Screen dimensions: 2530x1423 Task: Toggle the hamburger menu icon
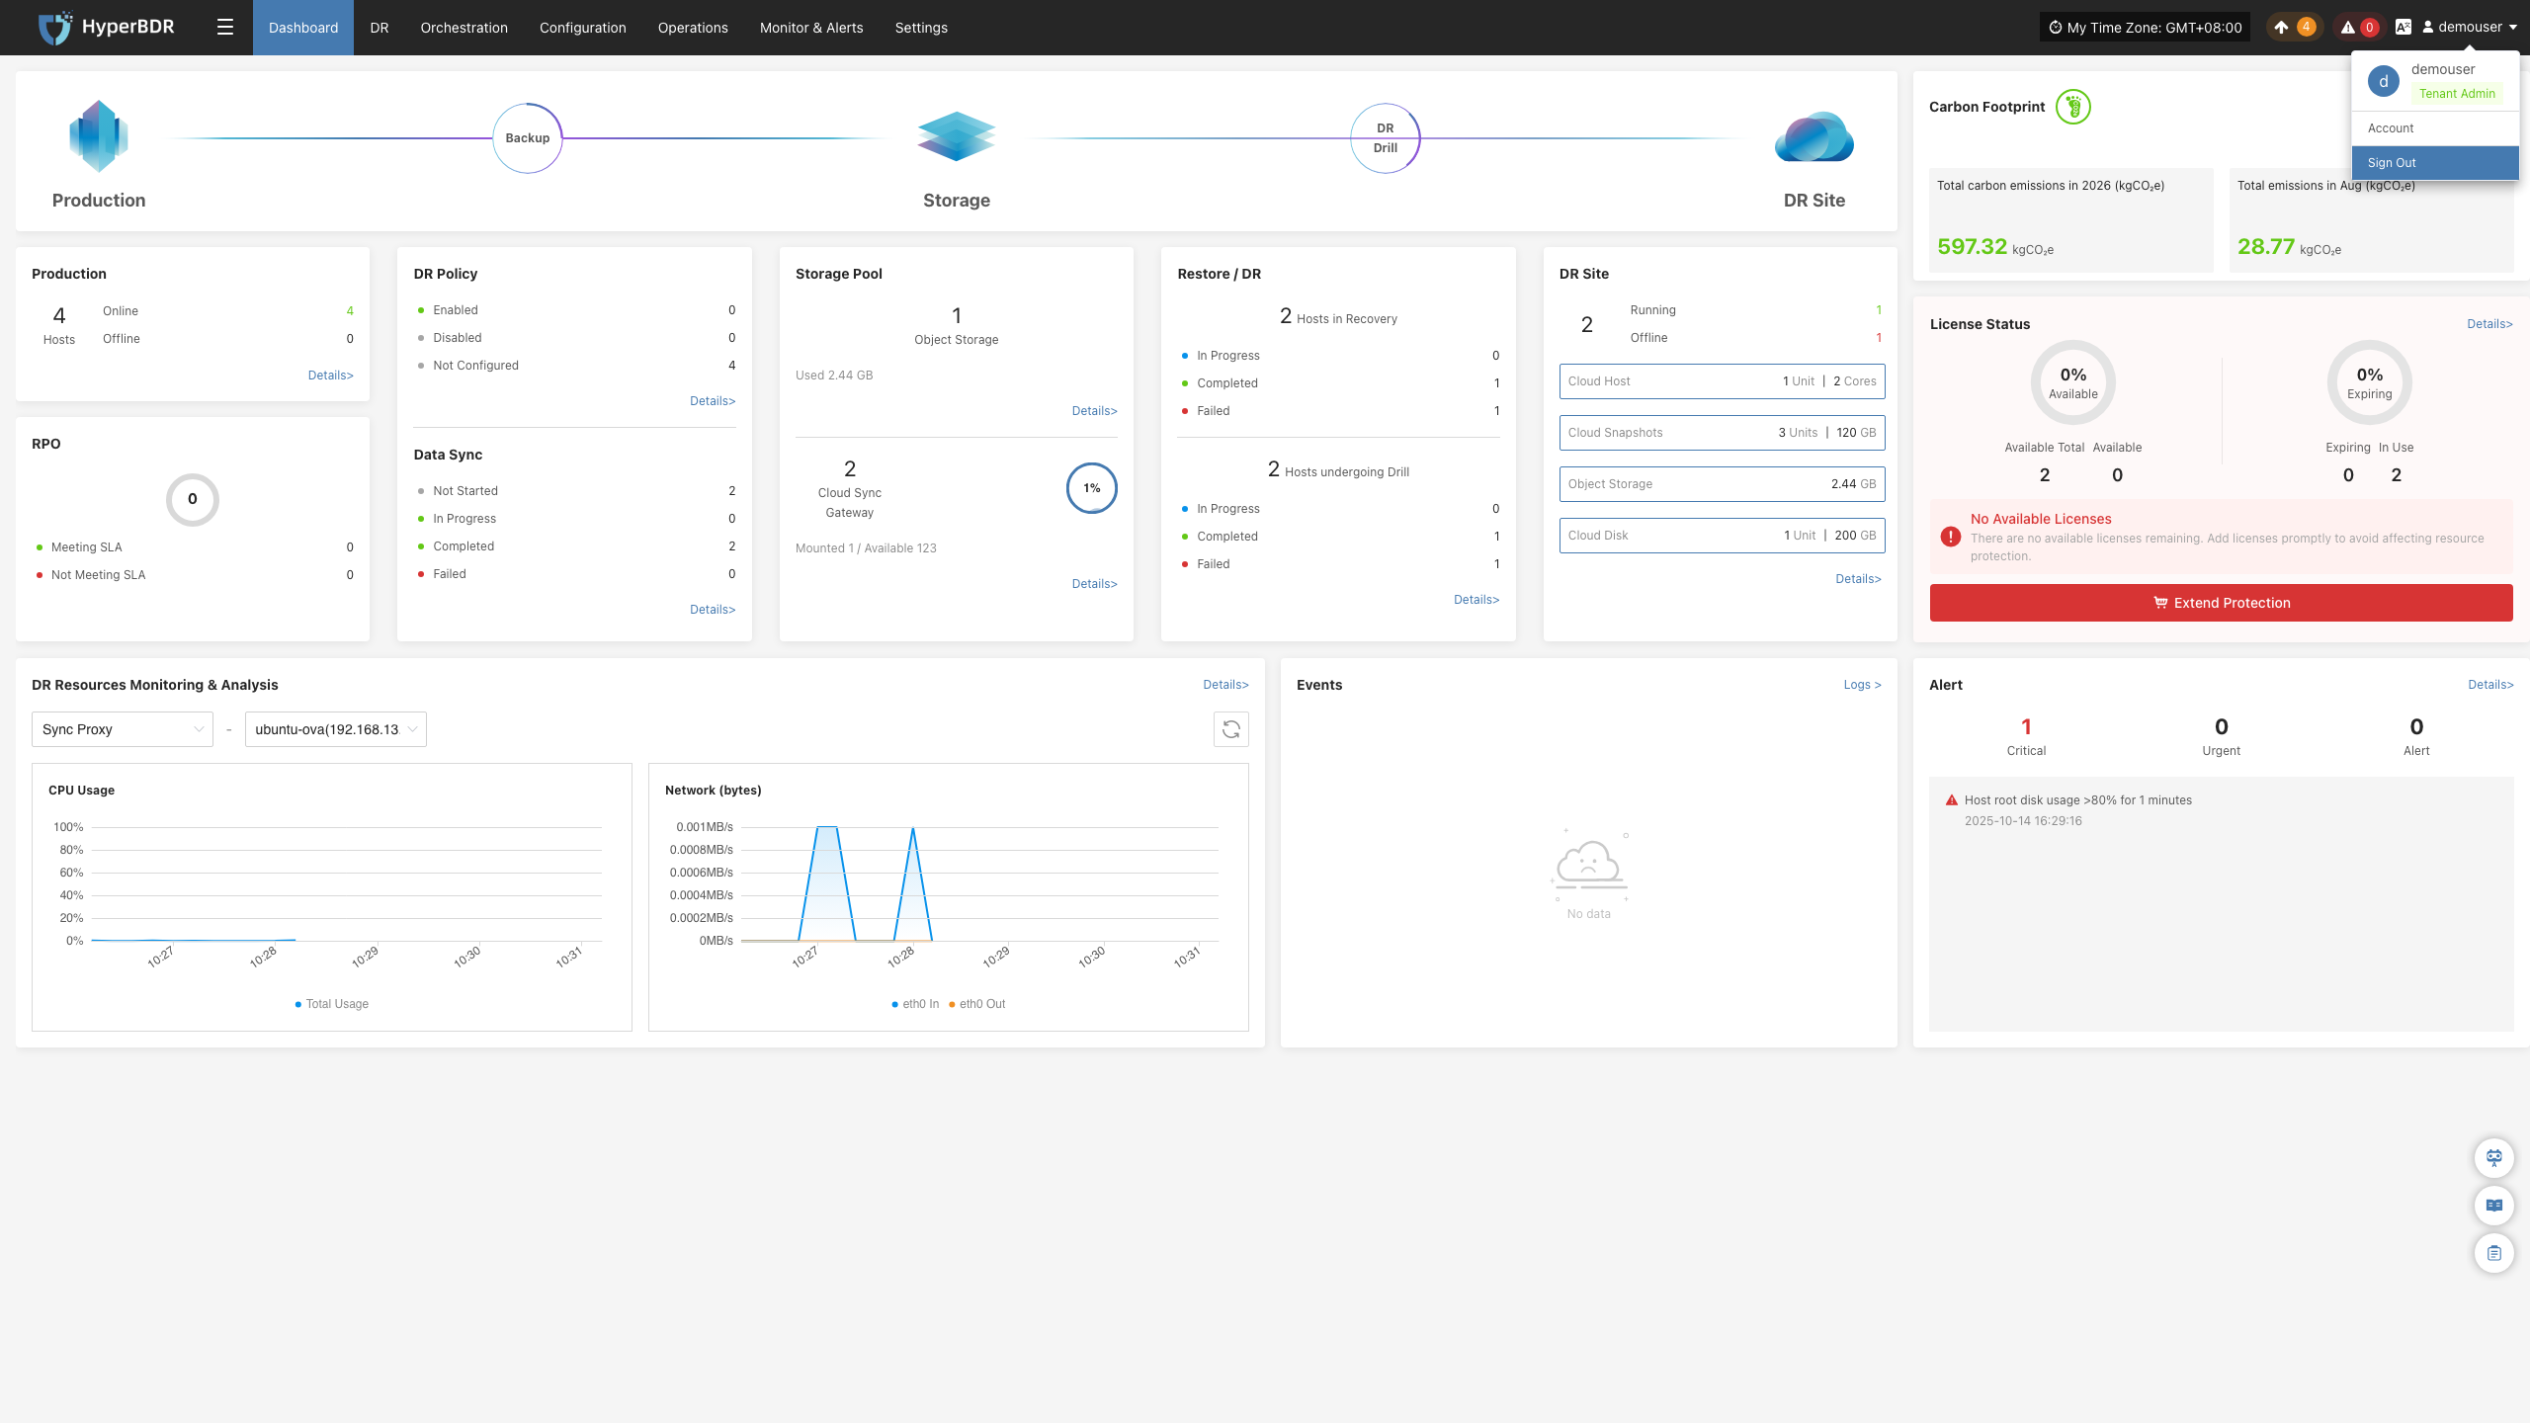point(225,28)
